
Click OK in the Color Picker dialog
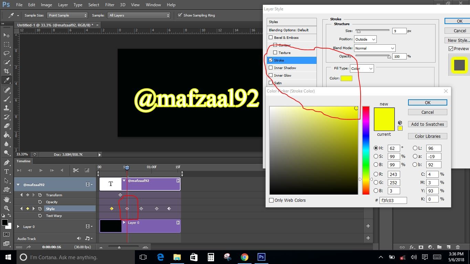[427, 102]
